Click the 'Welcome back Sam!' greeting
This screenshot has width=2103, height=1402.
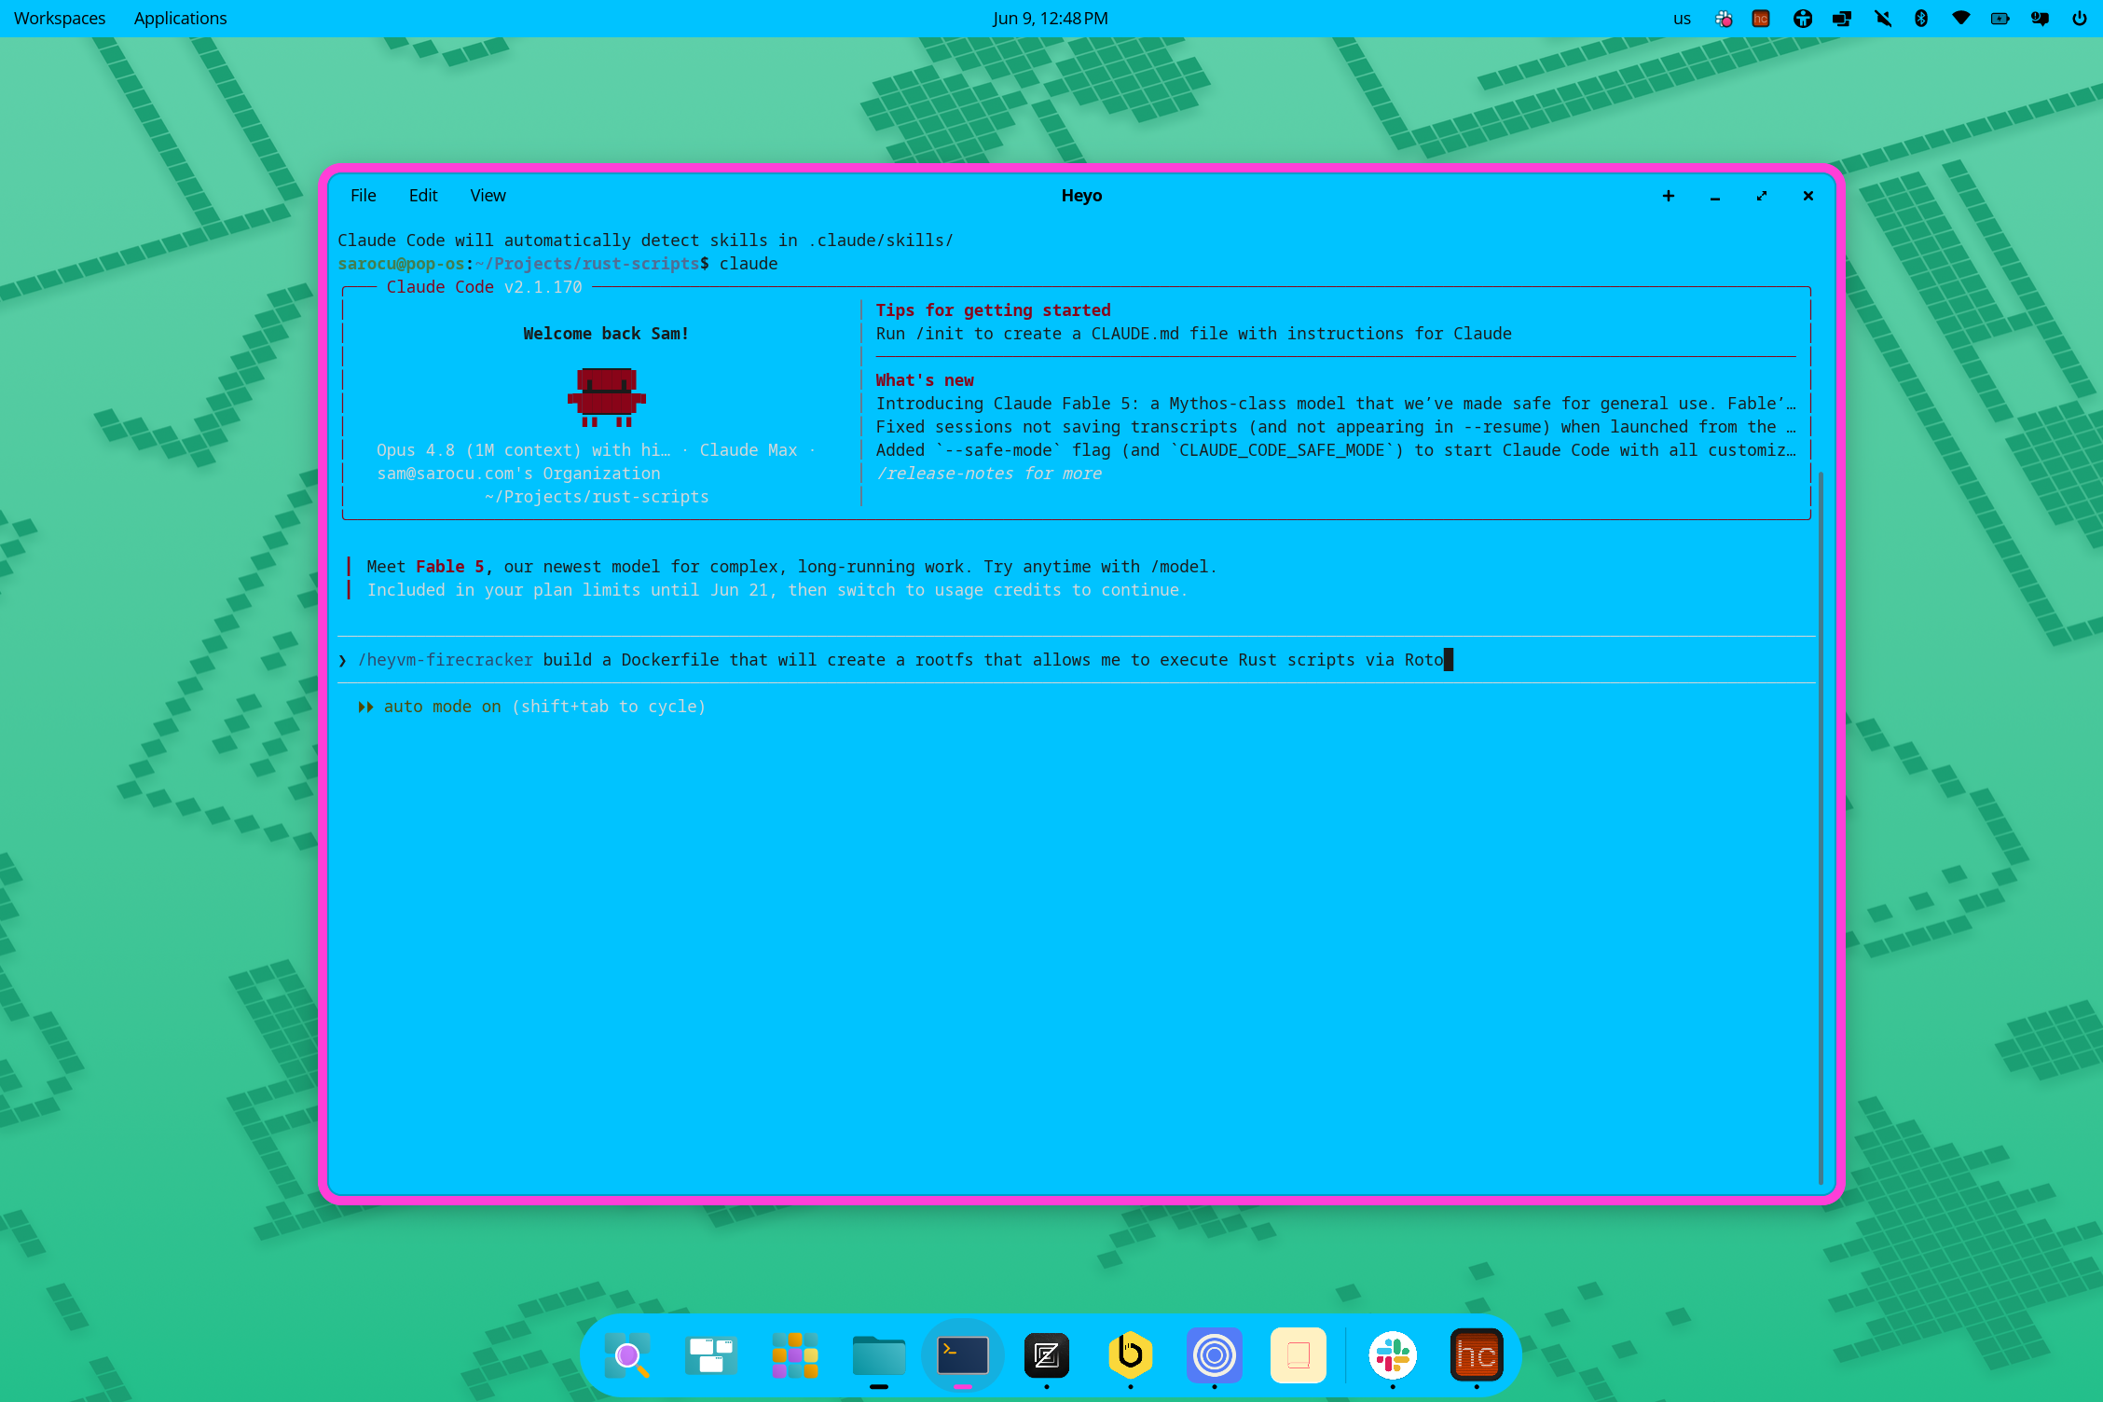point(606,334)
